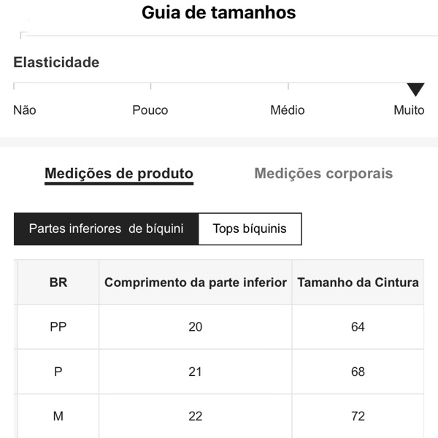The height and width of the screenshot is (438, 438).
Task: Click waist value 72 in M row
Action: click(x=358, y=416)
